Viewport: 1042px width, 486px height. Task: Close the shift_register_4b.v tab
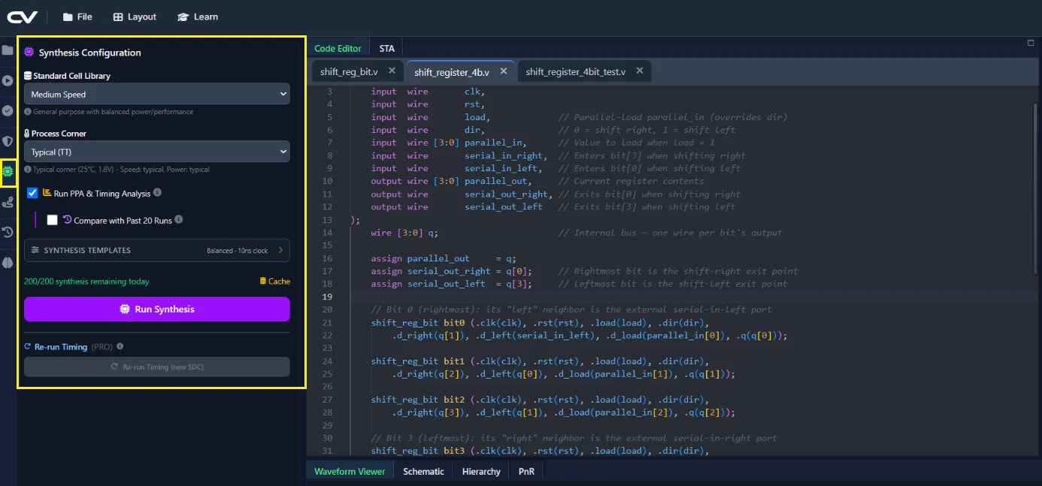point(504,71)
